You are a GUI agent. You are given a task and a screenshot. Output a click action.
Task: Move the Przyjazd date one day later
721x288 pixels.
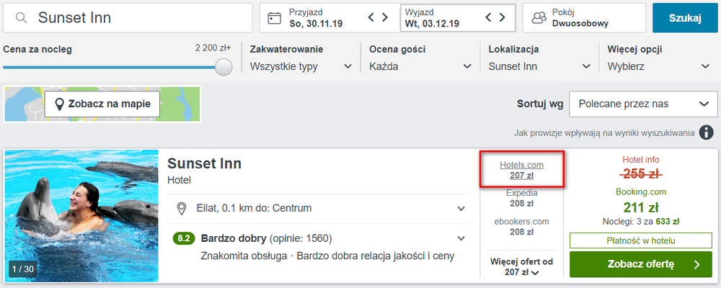tap(385, 17)
